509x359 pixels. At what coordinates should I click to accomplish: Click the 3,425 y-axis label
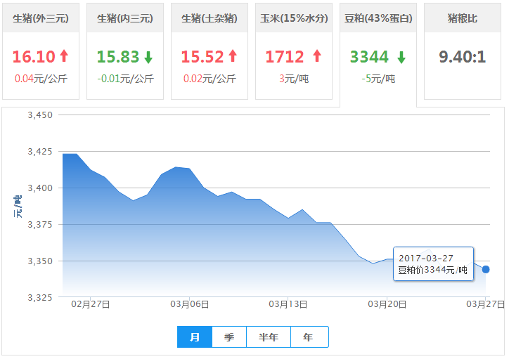[40, 152]
